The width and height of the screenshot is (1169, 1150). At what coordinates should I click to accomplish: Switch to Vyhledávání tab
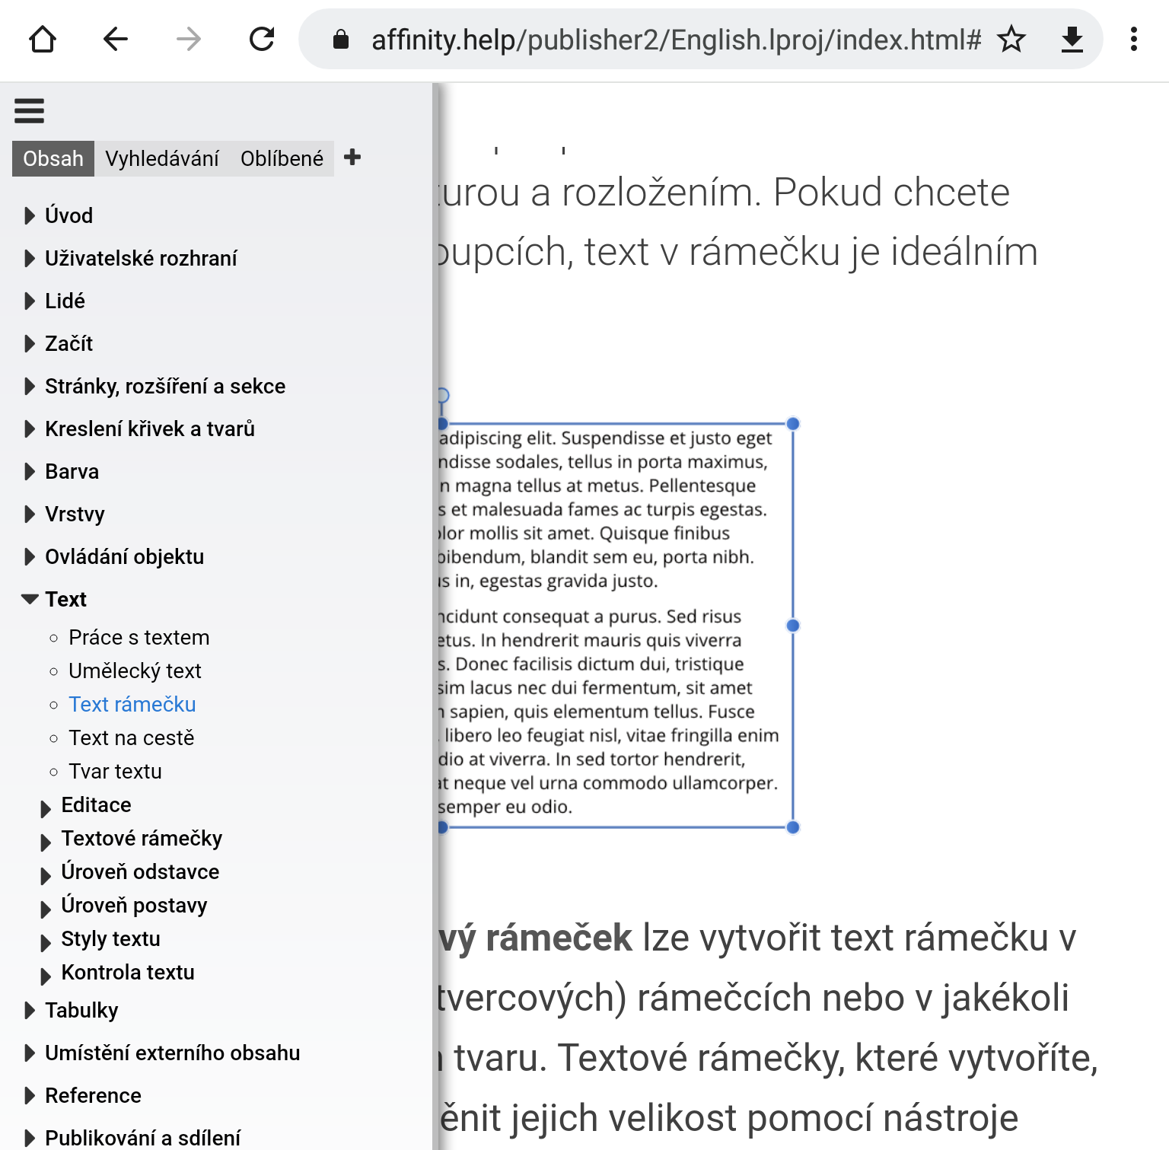pos(162,158)
